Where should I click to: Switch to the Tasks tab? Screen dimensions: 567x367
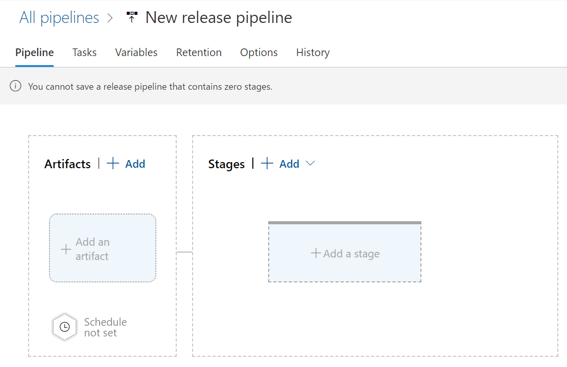(x=84, y=53)
